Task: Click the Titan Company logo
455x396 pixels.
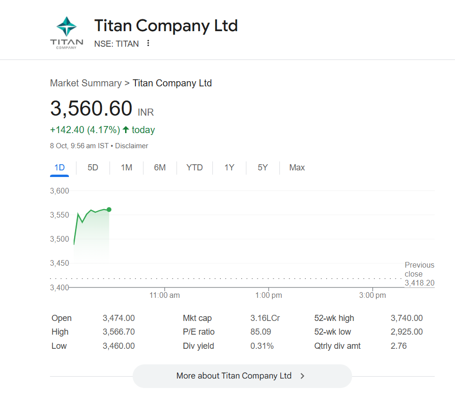Action: pos(67,33)
